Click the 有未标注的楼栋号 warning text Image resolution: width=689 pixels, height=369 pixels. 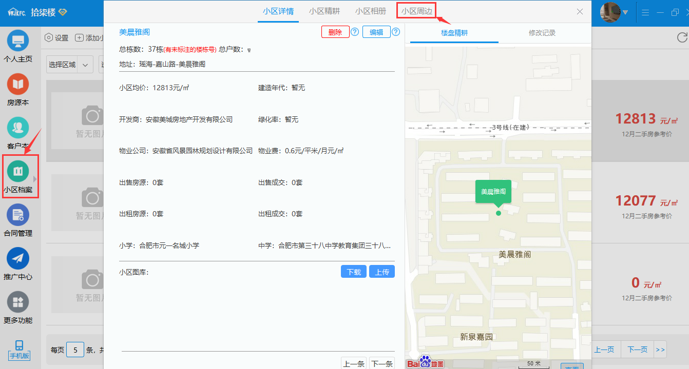[x=190, y=50]
